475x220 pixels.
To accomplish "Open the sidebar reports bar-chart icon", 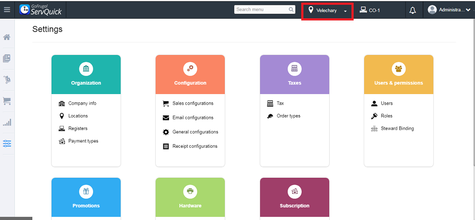I will (7, 122).
